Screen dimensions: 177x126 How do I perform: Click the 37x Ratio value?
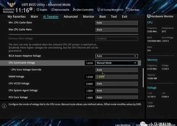tap(149, 50)
